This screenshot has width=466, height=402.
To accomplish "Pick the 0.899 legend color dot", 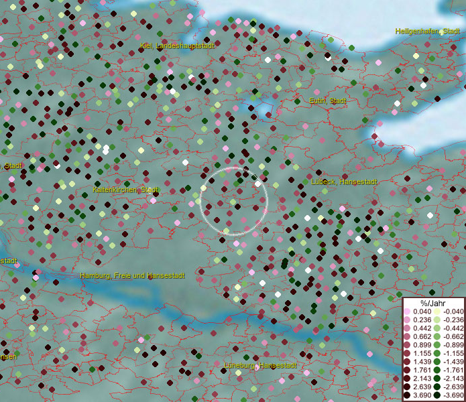I will pos(407,345).
